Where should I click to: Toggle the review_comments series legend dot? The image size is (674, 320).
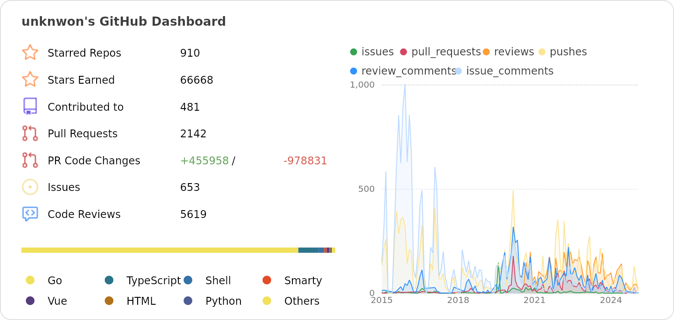point(354,71)
